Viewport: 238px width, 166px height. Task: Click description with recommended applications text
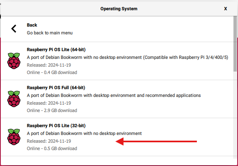[x=114, y=96]
